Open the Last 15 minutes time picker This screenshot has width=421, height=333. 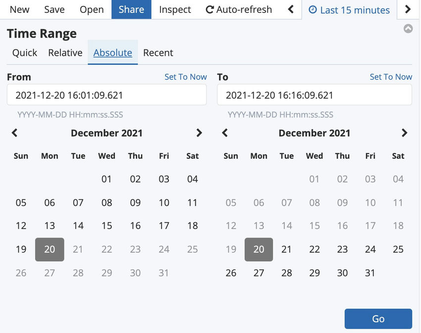349,9
